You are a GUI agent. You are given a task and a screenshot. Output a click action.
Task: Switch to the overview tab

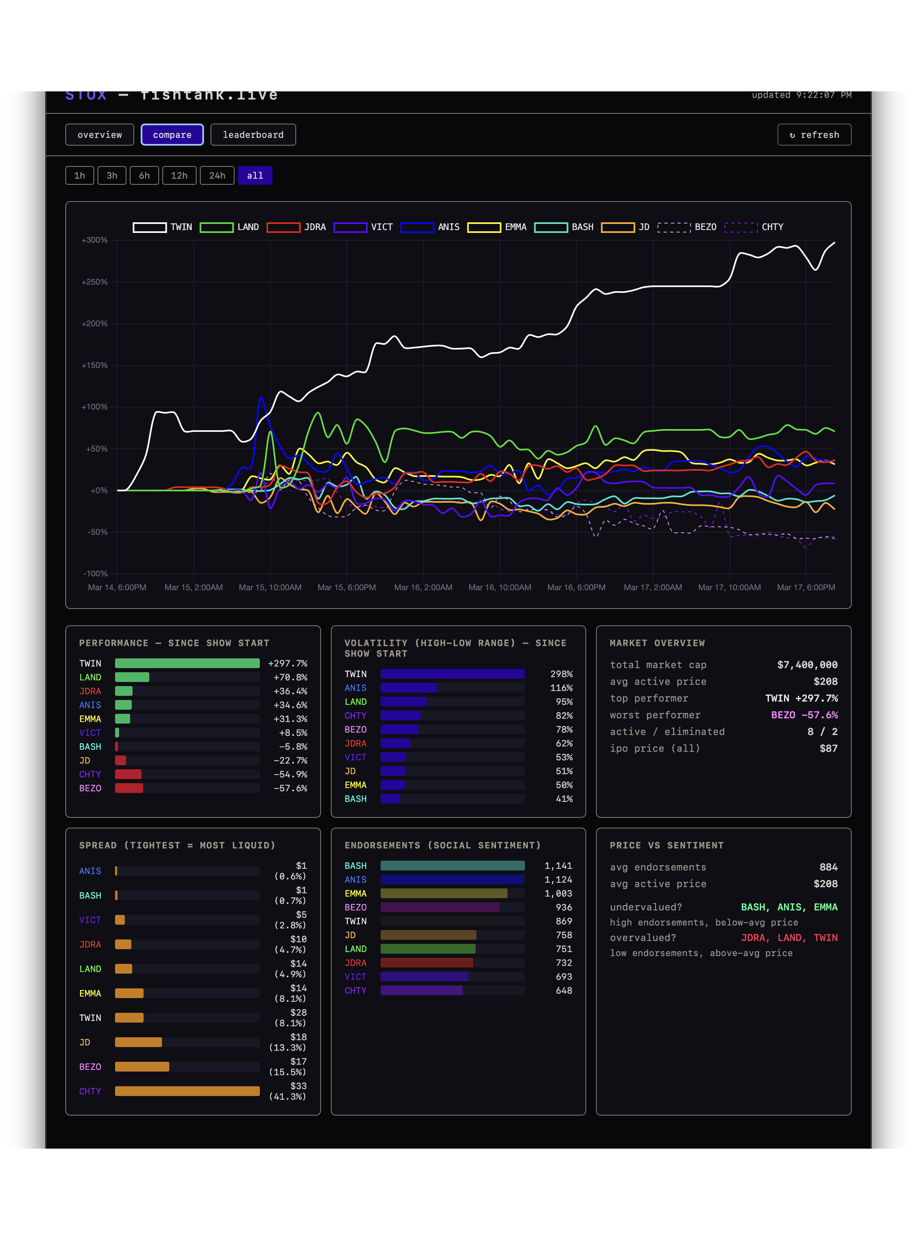[100, 135]
